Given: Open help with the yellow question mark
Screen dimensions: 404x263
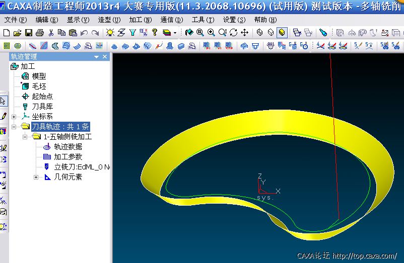Looking at the screenshot, I should [x=155, y=32].
